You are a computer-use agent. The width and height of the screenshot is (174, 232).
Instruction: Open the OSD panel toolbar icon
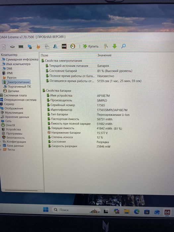click(x=64, y=46)
